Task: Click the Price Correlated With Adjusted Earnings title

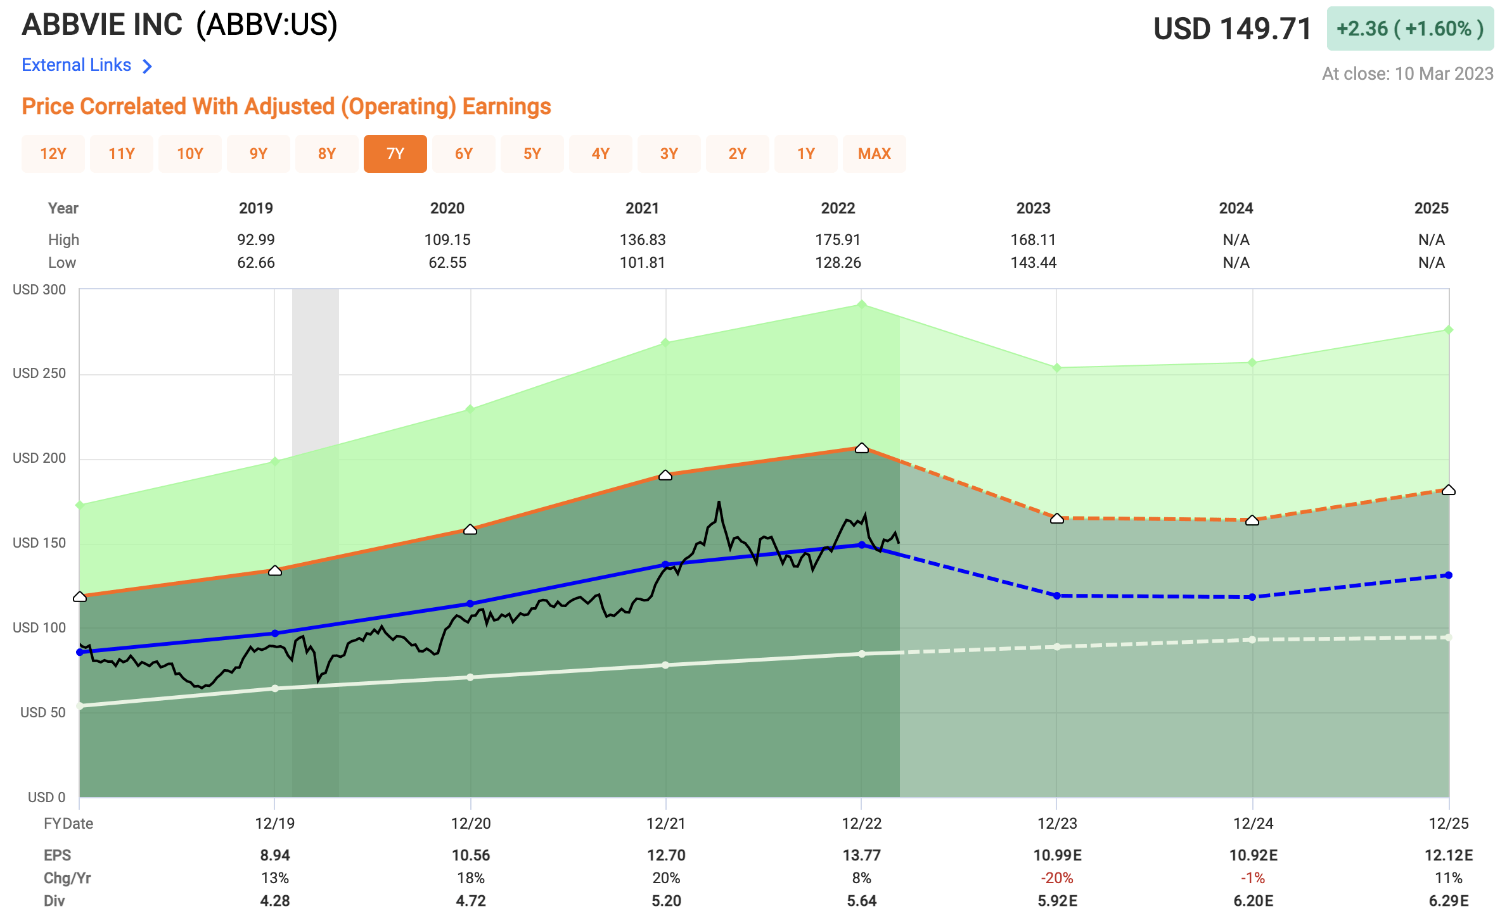Action: (286, 106)
